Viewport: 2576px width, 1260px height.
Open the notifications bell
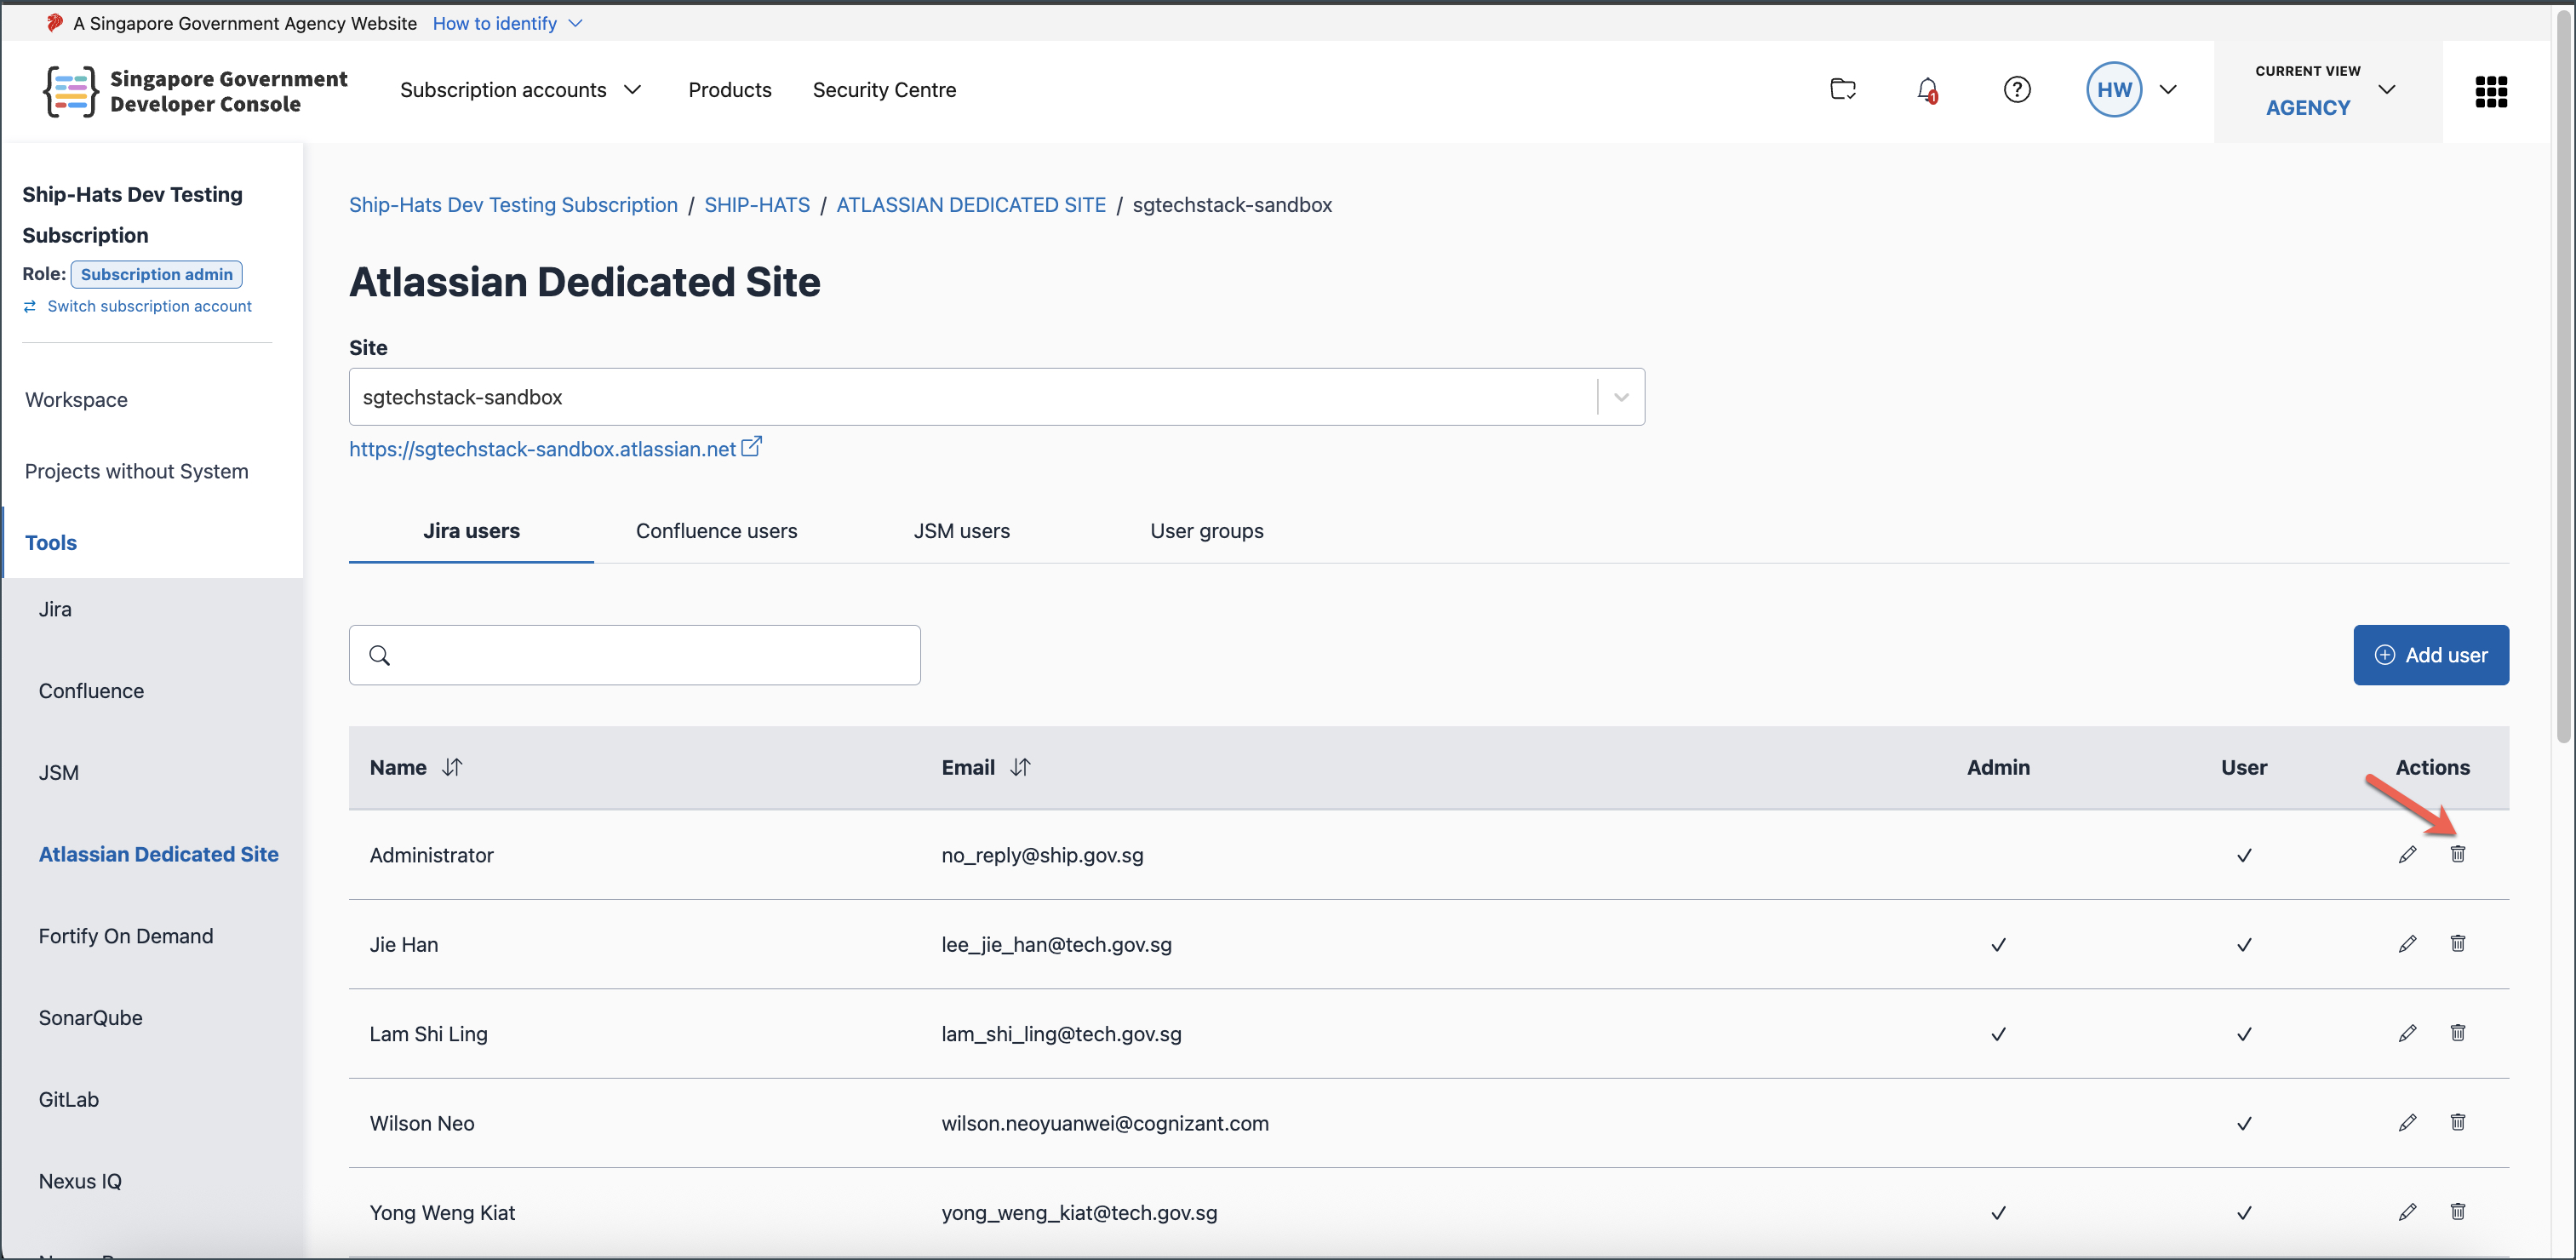1927,90
